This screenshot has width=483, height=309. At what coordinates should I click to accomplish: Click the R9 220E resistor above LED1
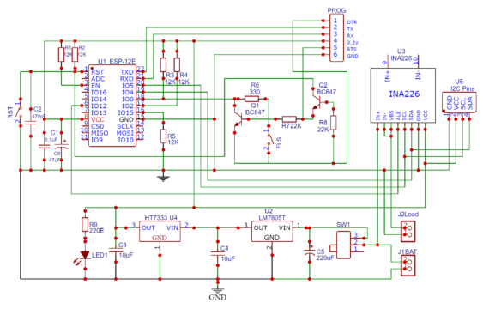click(x=85, y=225)
